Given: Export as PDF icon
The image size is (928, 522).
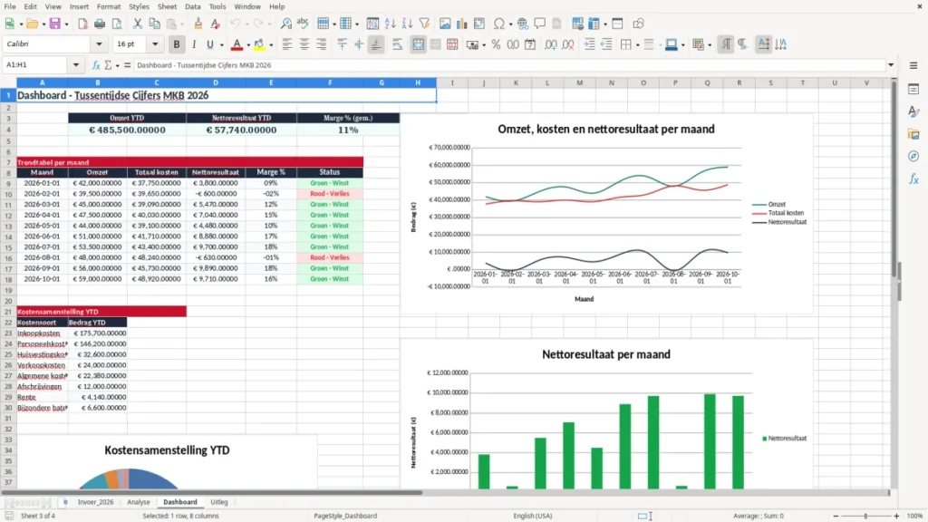Looking at the screenshot, I should pyautogui.click(x=82, y=24).
